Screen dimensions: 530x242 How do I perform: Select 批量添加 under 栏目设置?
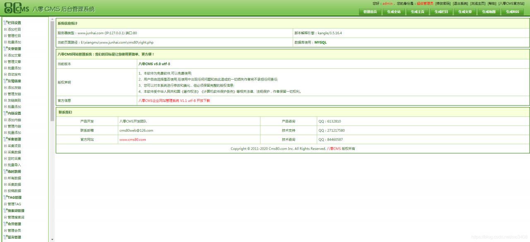[14, 42]
